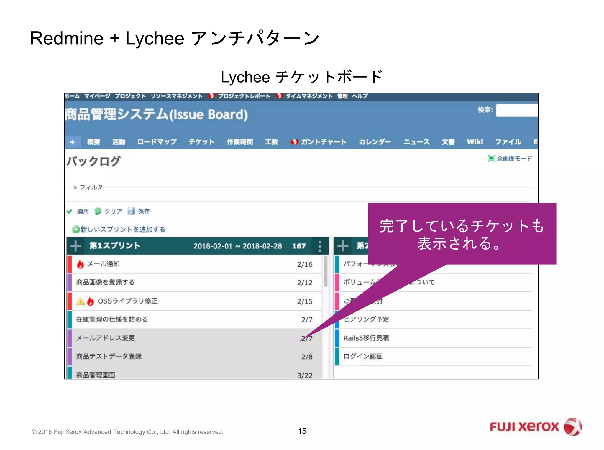Open 管理 in top menu

pos(342,96)
